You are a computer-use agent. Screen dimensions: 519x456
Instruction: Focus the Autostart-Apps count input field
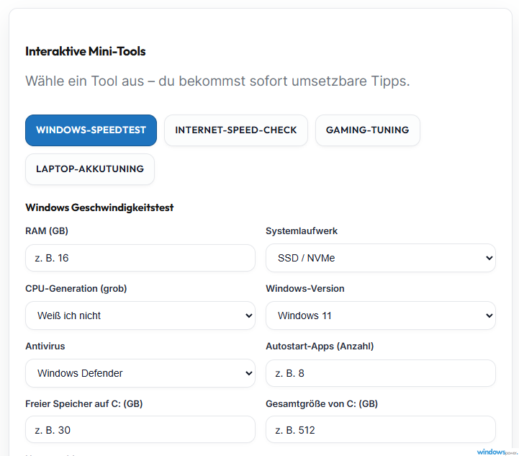pos(380,373)
